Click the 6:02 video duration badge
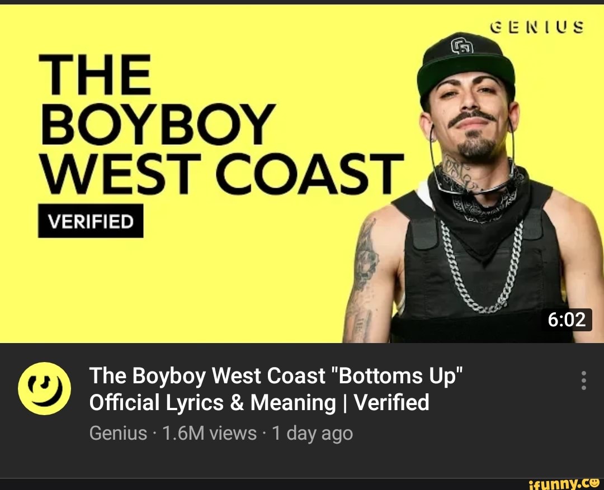Viewport: 604px width, 490px height. coord(567,320)
